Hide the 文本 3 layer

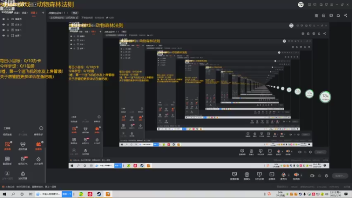tap(4, 25)
